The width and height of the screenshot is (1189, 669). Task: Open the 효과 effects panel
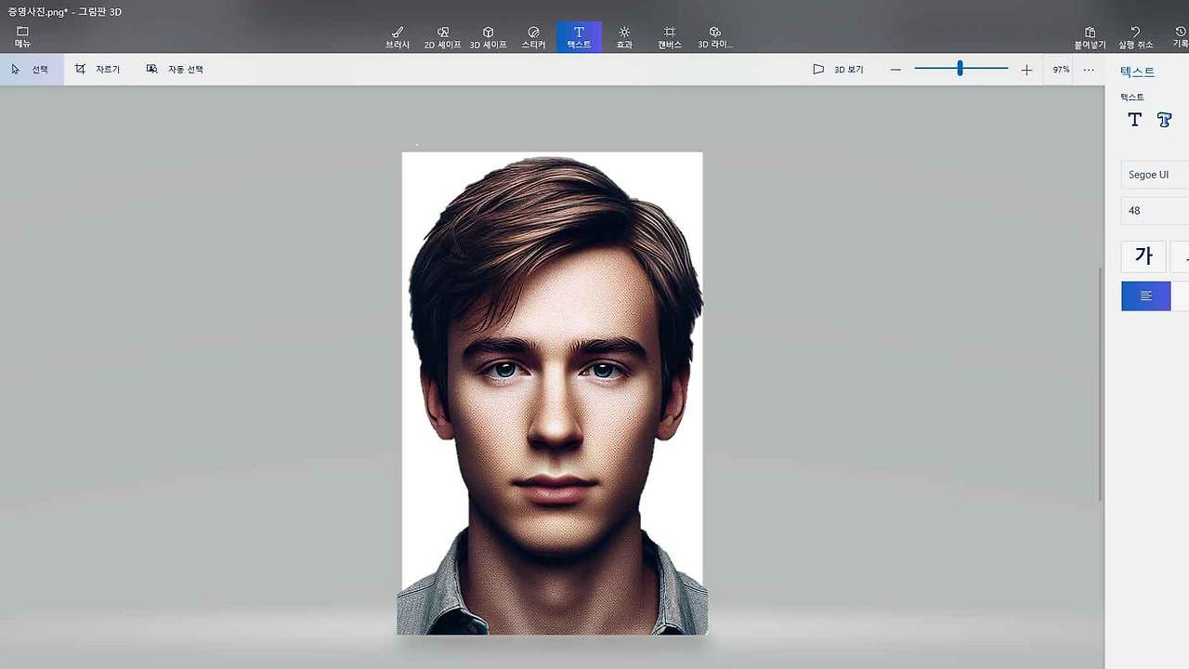click(x=624, y=37)
